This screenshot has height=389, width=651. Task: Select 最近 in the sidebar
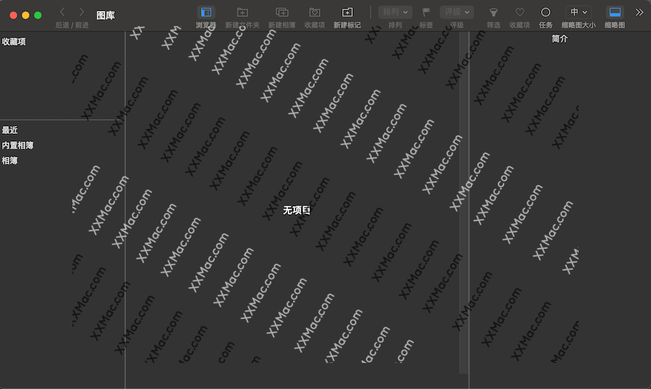(x=9, y=130)
